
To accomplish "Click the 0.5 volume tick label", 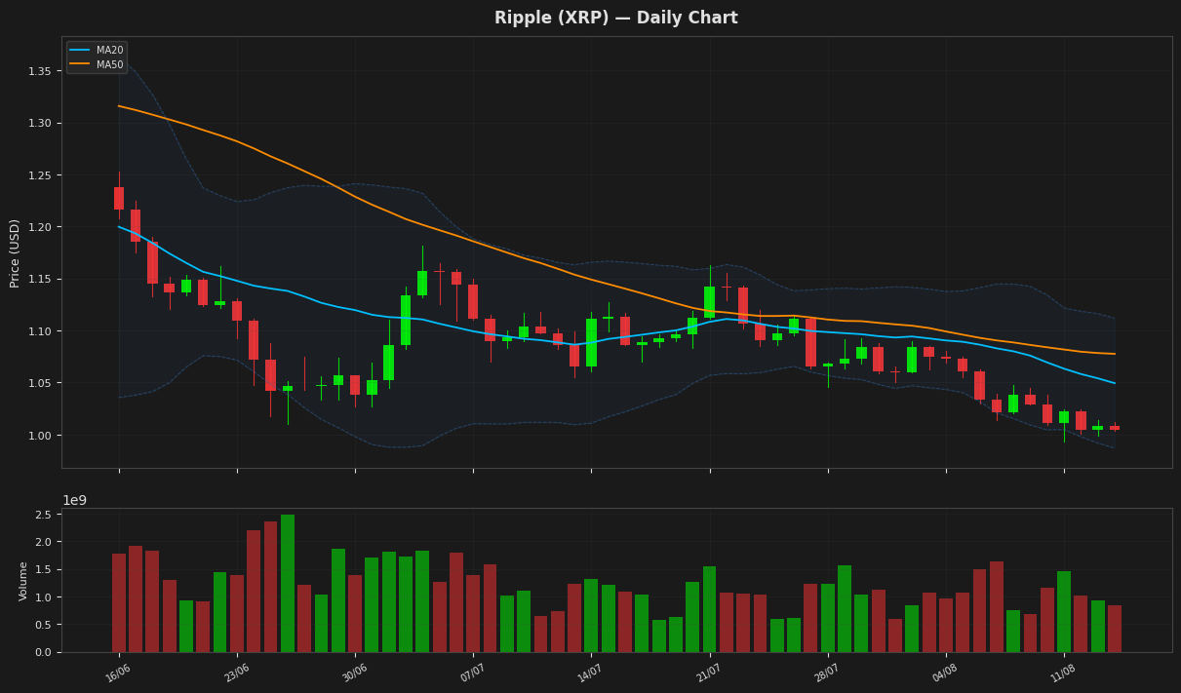I will click(x=44, y=625).
